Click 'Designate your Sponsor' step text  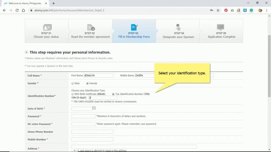click(x=178, y=37)
